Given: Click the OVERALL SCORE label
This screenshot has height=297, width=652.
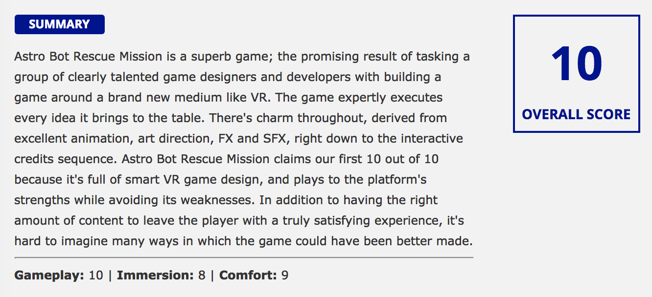Looking at the screenshot, I should click(x=576, y=114).
